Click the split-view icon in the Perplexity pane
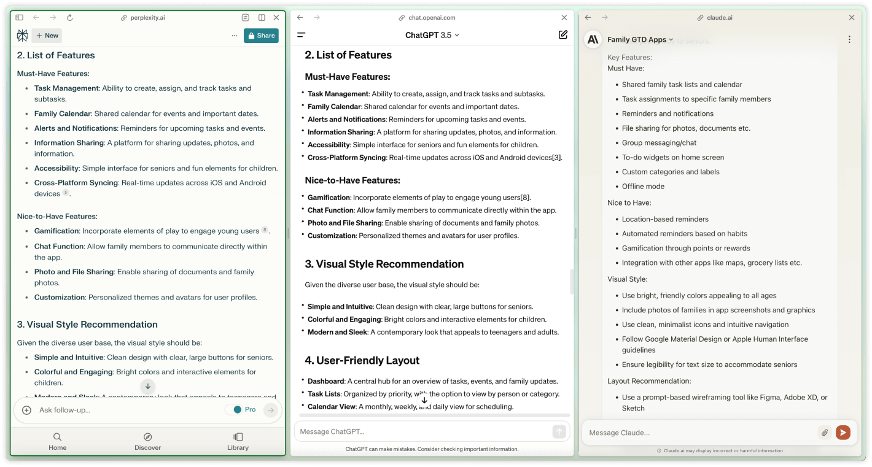Viewport: 872px width, 467px height. [262, 18]
